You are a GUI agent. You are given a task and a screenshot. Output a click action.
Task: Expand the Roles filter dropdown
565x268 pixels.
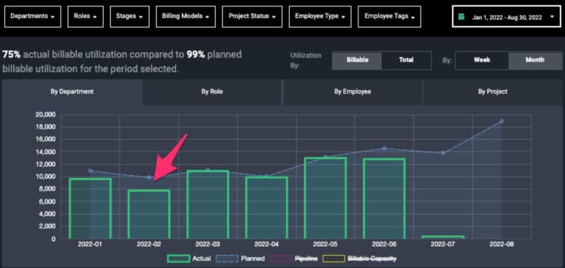pos(86,17)
